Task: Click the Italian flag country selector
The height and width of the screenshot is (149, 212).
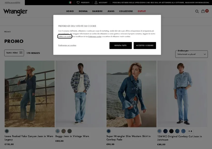Action: 70,2
